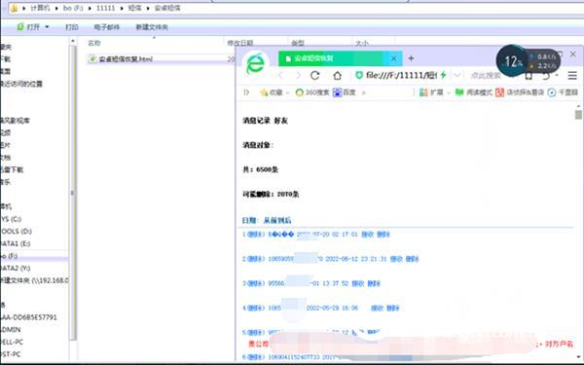
Task: Click the undo closed-tab arrow icon
Action: (546, 76)
